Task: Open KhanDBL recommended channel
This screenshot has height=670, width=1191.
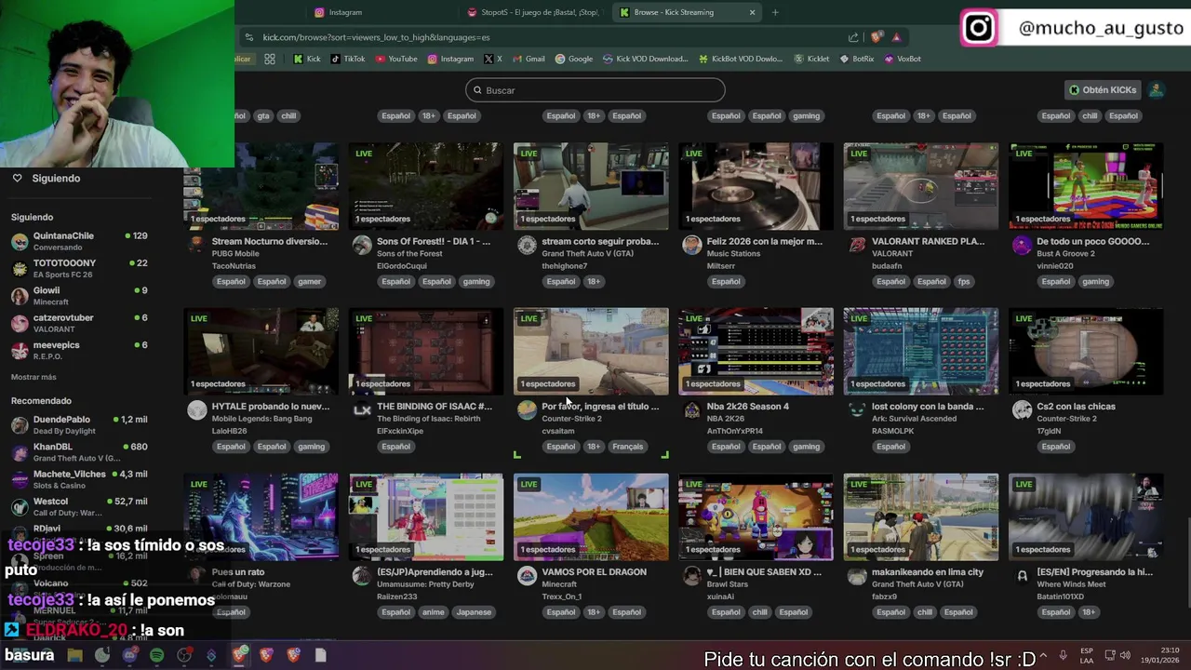Action: [x=79, y=452]
